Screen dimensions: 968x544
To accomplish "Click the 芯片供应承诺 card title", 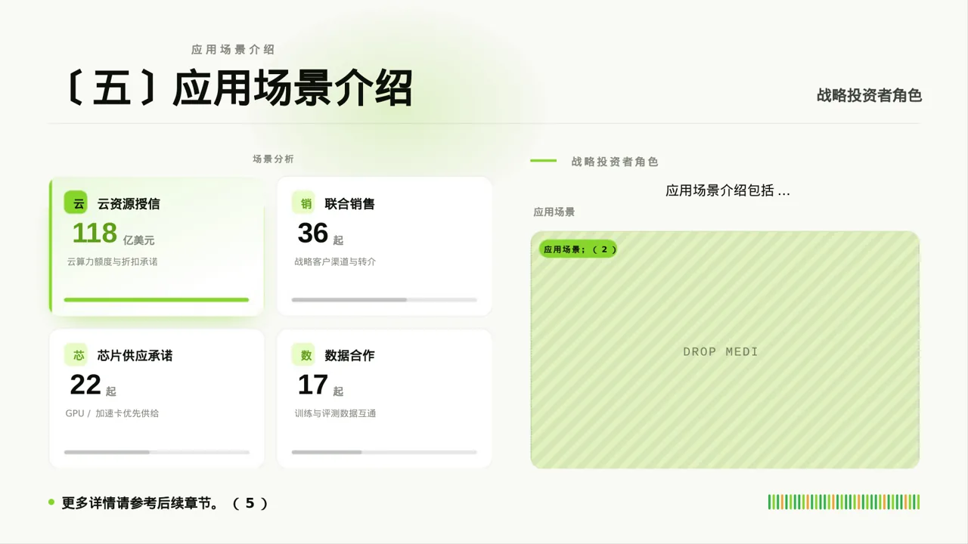I will (x=135, y=356).
